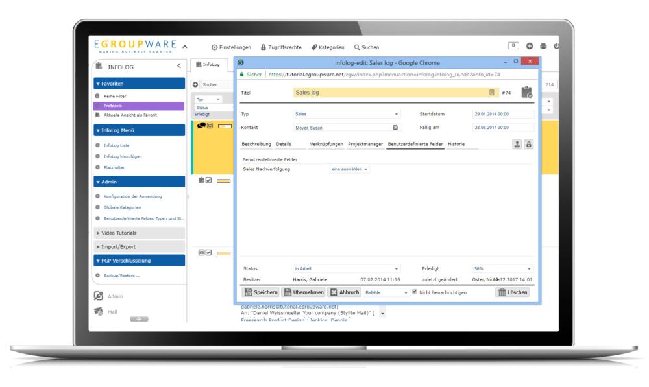Click the lock icon beside the tabs

coord(529,144)
